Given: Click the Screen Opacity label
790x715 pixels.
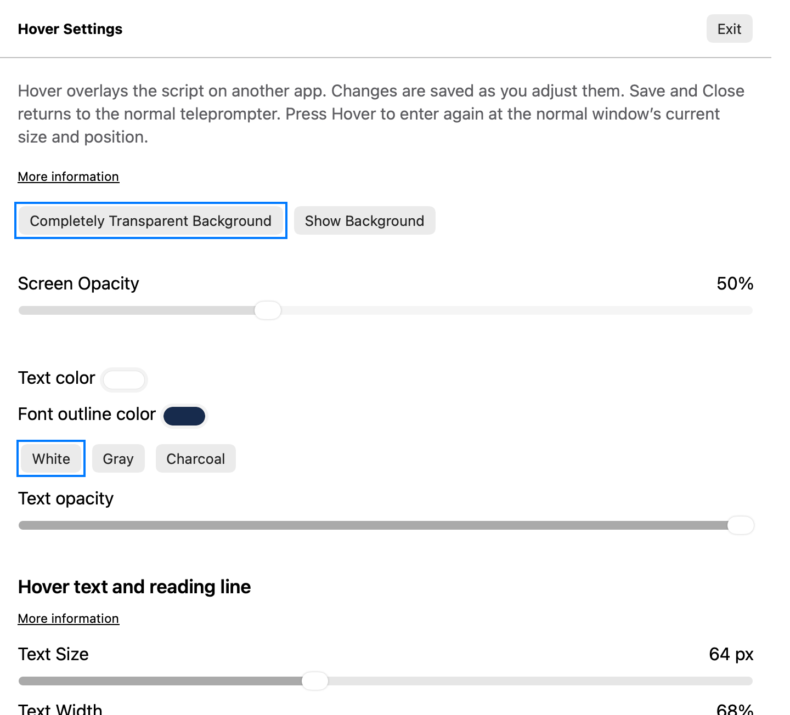Looking at the screenshot, I should [x=78, y=283].
